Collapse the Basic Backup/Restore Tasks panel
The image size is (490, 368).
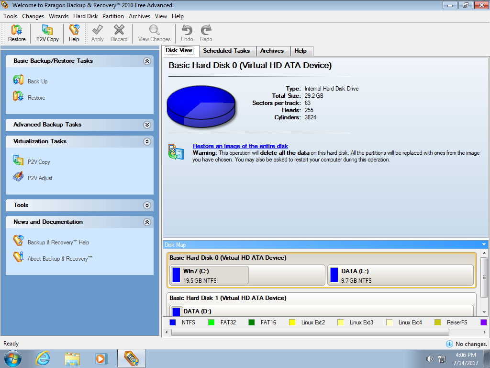click(147, 61)
